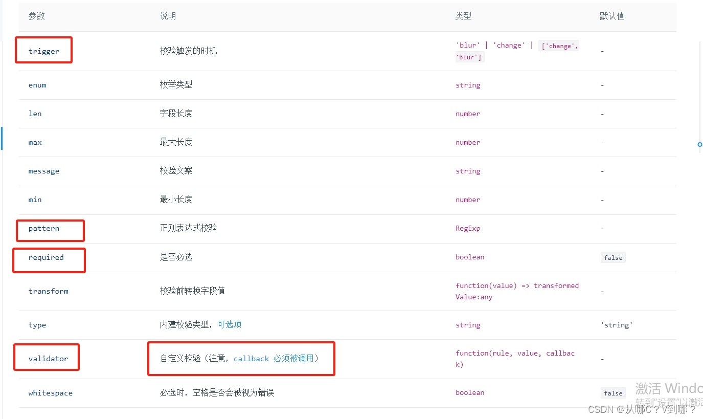The width and height of the screenshot is (703, 419).
Task: Select the RegExp type in pattern row
Action: (467, 228)
